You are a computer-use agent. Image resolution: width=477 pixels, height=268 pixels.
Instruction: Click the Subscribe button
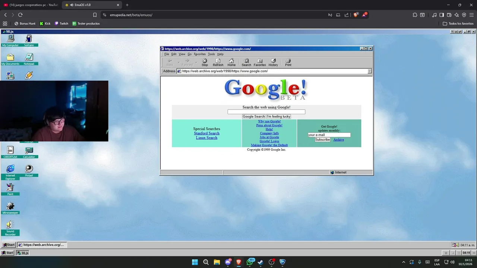(x=322, y=140)
